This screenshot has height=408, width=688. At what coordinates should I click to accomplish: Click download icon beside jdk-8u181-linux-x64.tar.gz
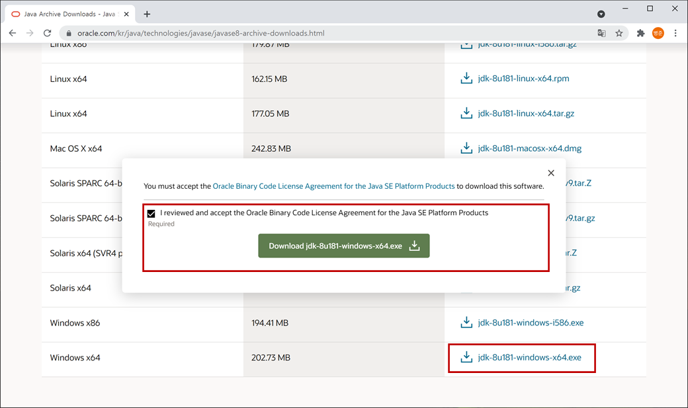click(466, 114)
